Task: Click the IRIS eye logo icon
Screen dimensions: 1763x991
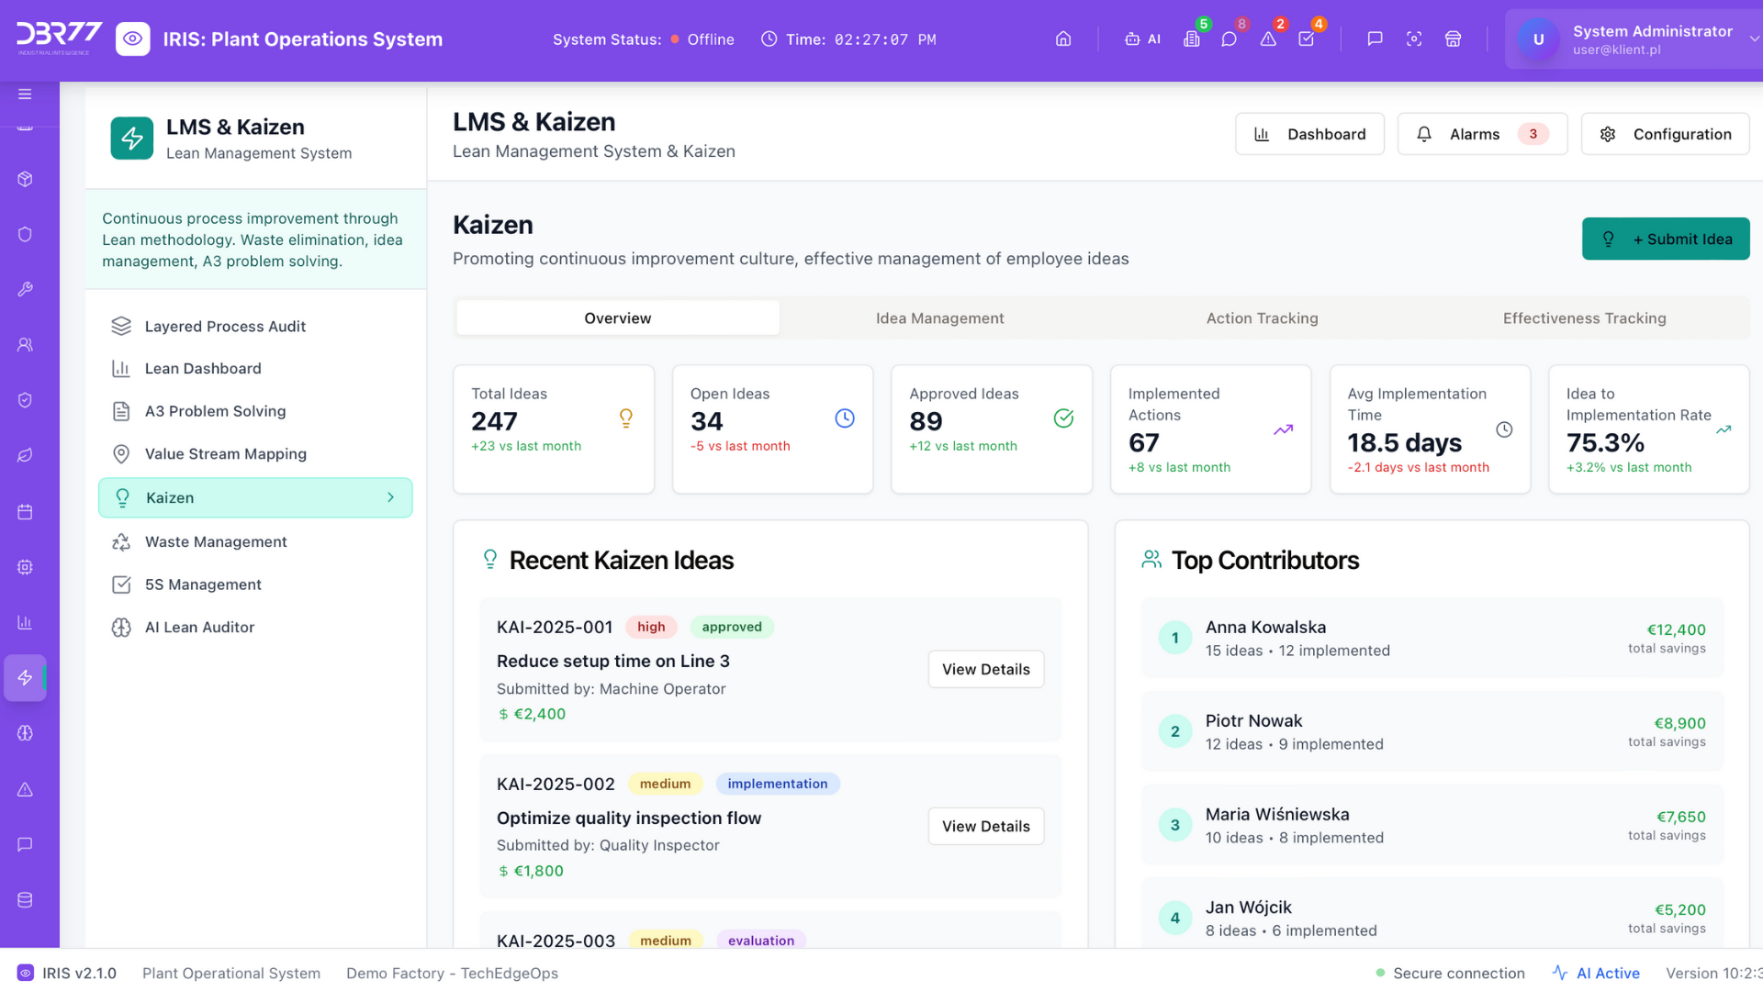Action: (133, 39)
